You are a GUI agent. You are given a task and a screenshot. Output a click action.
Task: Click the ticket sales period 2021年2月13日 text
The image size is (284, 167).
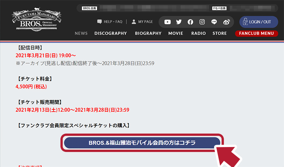(72, 110)
